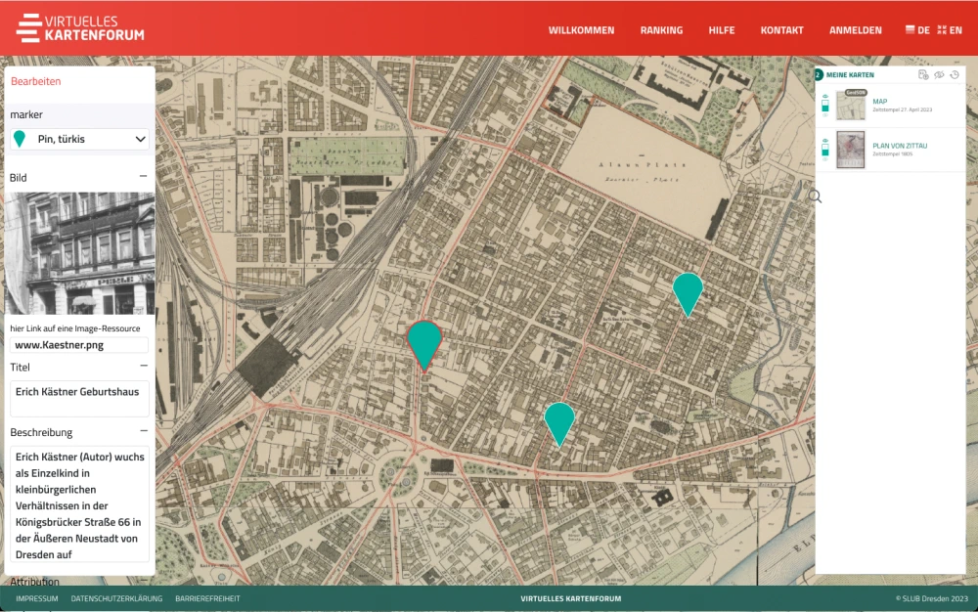This screenshot has height=612, width=978.
Task: Click the GeoJSON badge on MAP
Action: pyautogui.click(x=856, y=92)
